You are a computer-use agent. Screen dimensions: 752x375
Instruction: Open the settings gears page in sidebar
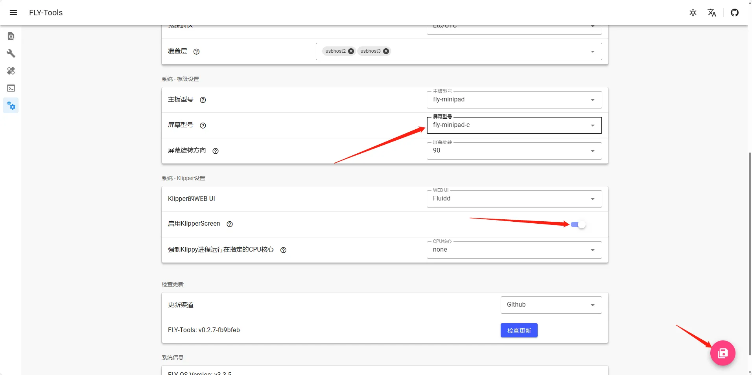tap(11, 106)
